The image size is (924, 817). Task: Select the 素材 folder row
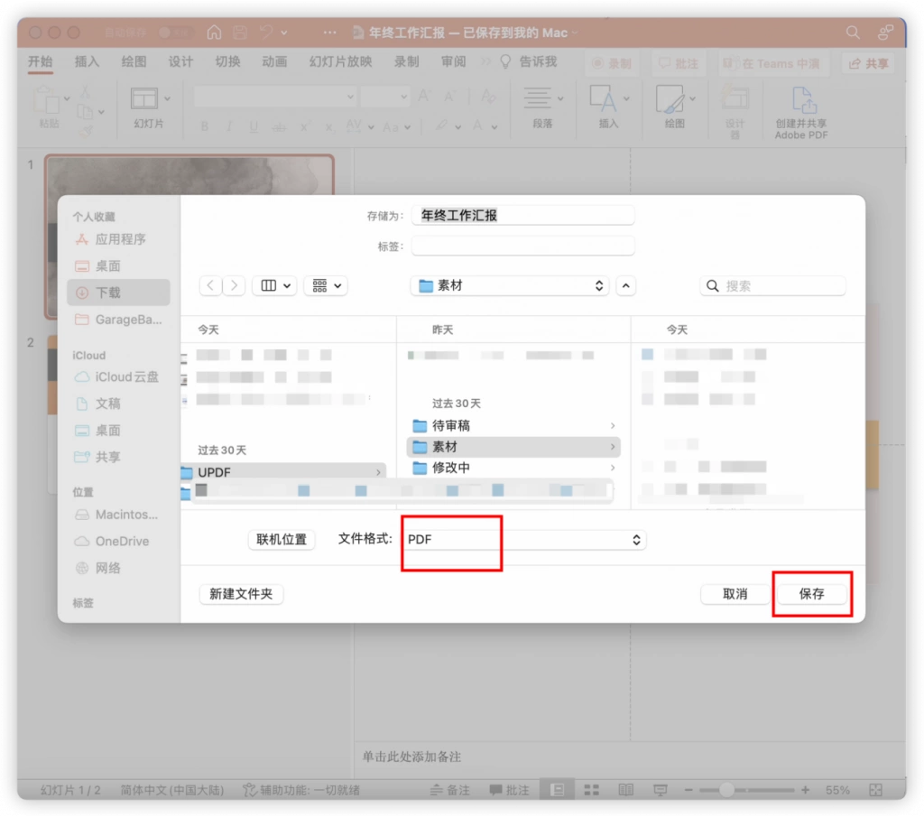point(513,447)
